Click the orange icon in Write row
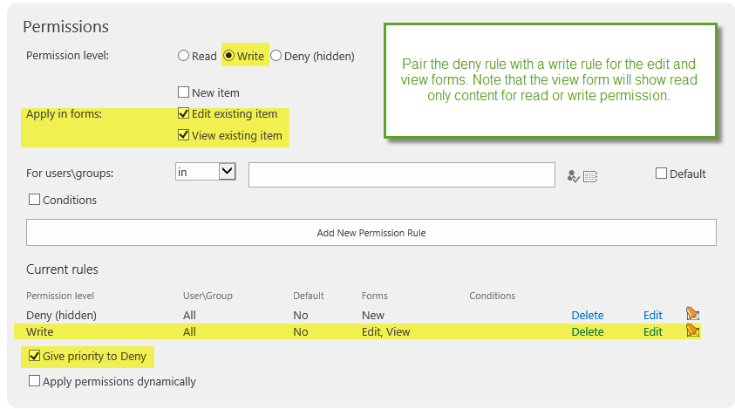Image resolution: width=735 pixels, height=409 pixels. pyautogui.click(x=692, y=331)
